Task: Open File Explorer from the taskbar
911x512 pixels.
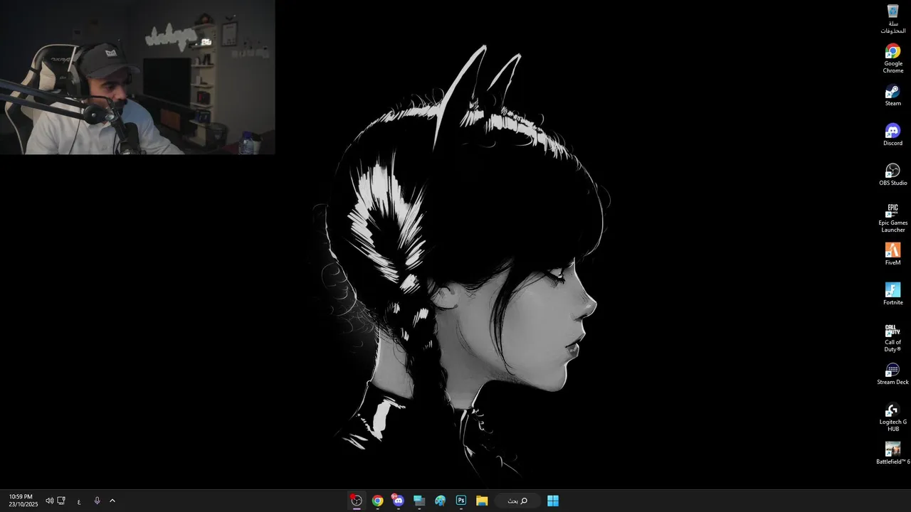Action: 482,501
